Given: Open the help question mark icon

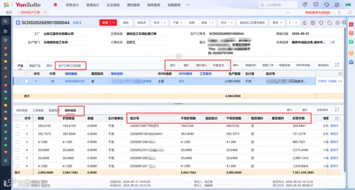Looking at the screenshot, I should (x=305, y=4).
